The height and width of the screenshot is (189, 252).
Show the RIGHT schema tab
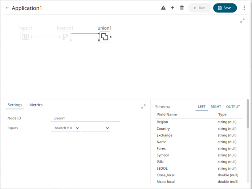pos(216,107)
